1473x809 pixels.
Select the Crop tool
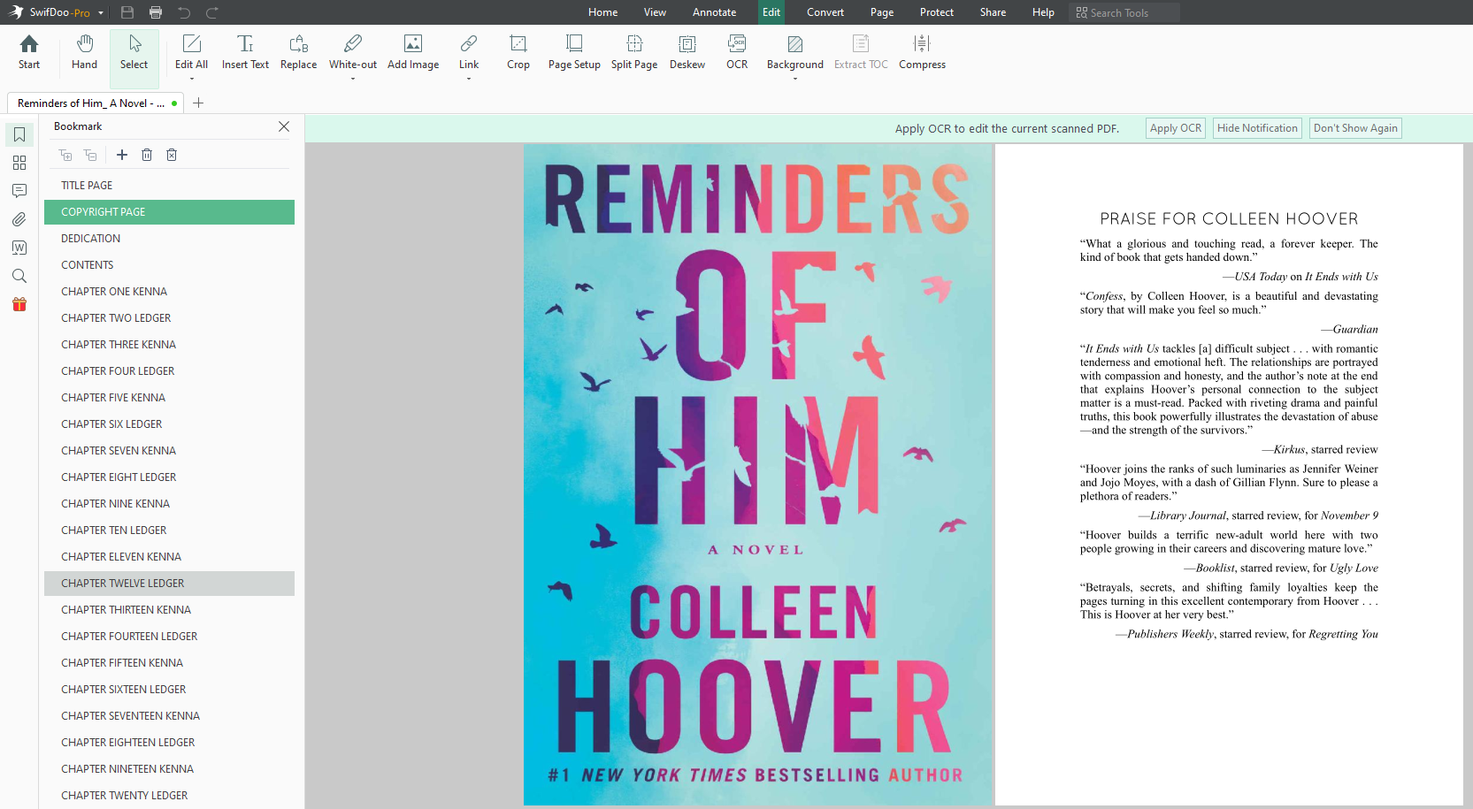click(518, 52)
